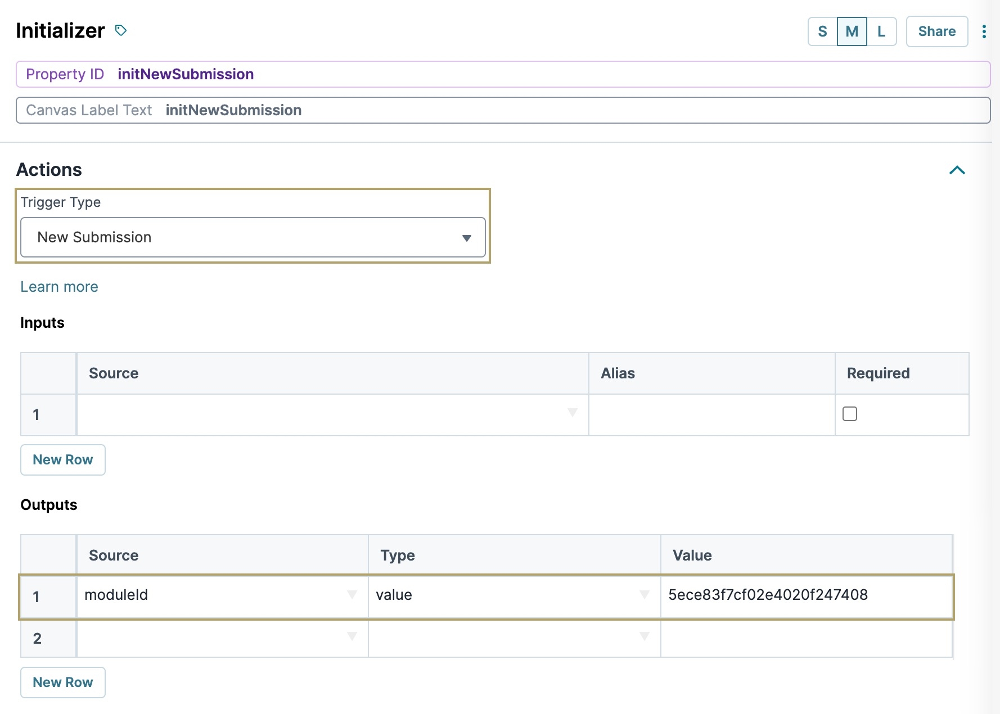Select Outputs row number 2
Viewport: 1000px width, 714px height.
tap(48, 638)
